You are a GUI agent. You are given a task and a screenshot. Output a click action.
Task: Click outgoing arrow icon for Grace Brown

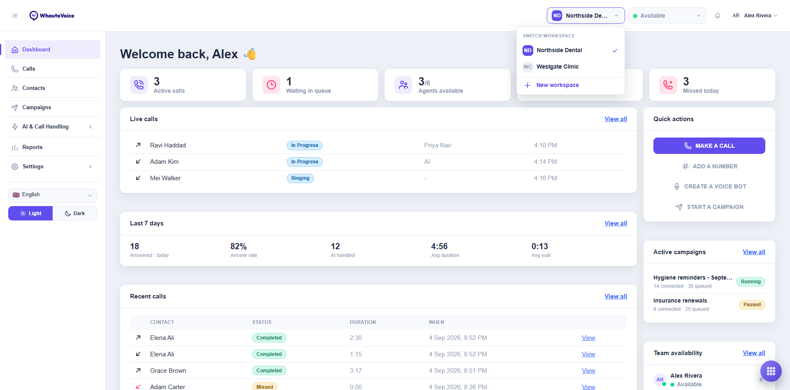pos(138,370)
